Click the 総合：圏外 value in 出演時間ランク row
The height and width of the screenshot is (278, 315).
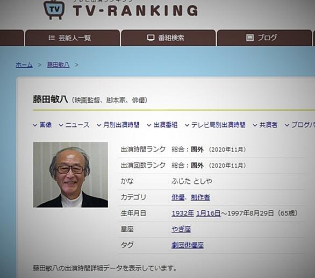pyautogui.click(x=188, y=149)
